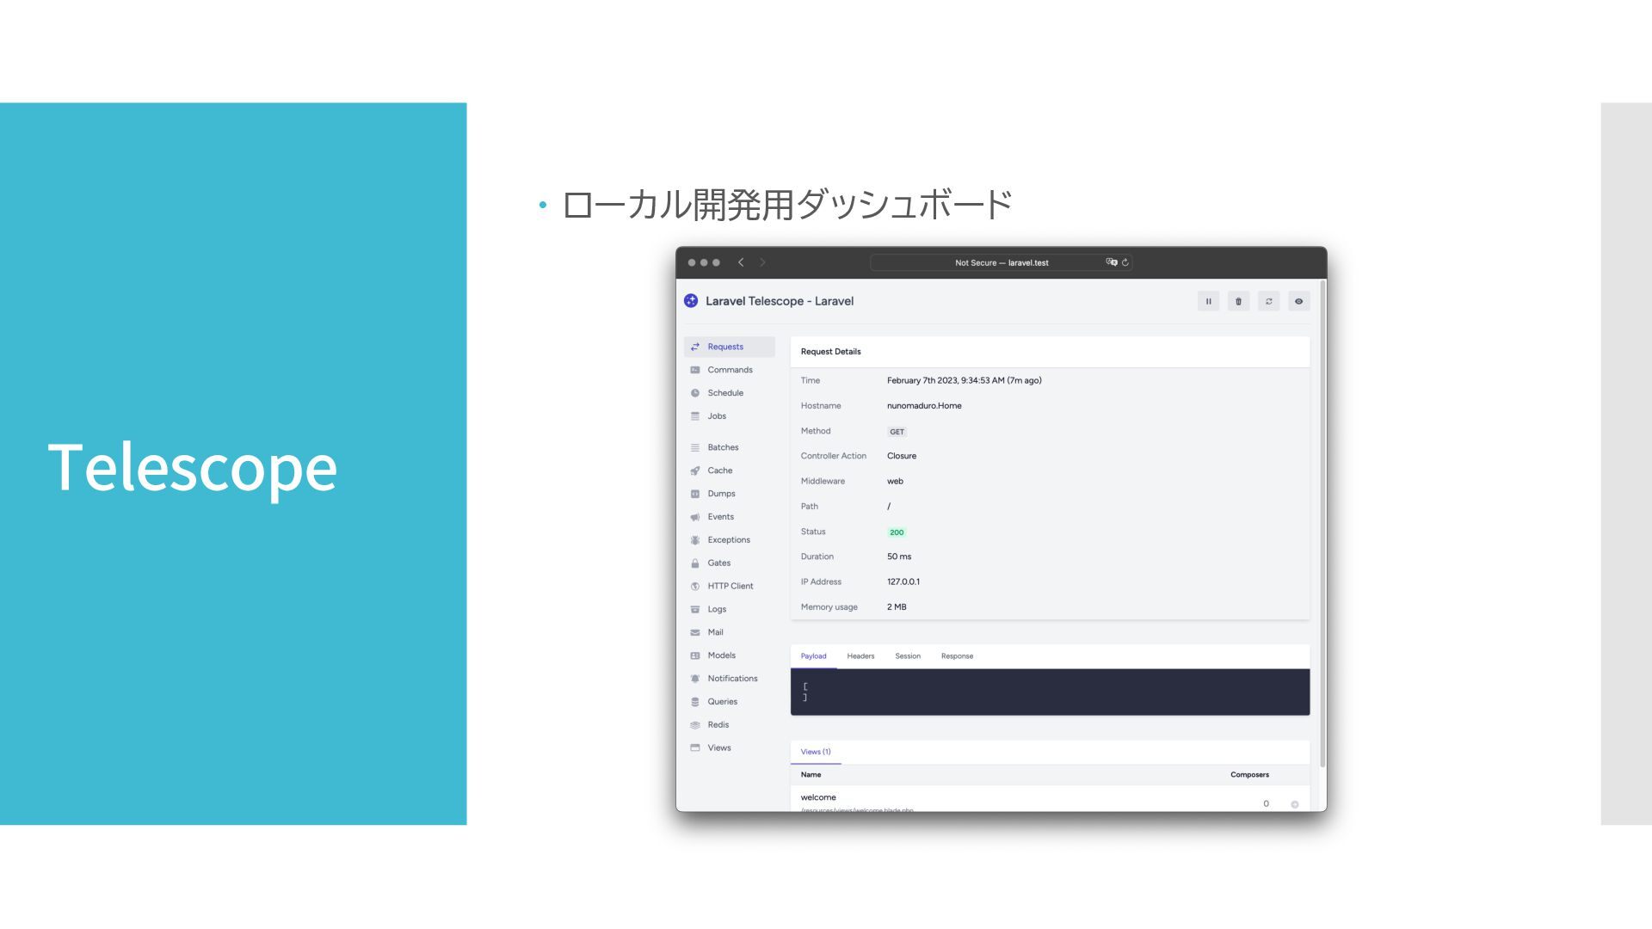Click the laravel.test address bar
The width and height of the screenshot is (1652, 929).
click(x=1001, y=262)
